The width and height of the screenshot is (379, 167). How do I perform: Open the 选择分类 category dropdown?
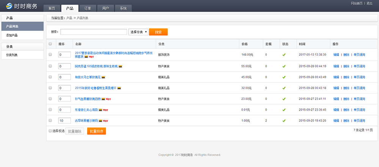[x=138, y=32]
